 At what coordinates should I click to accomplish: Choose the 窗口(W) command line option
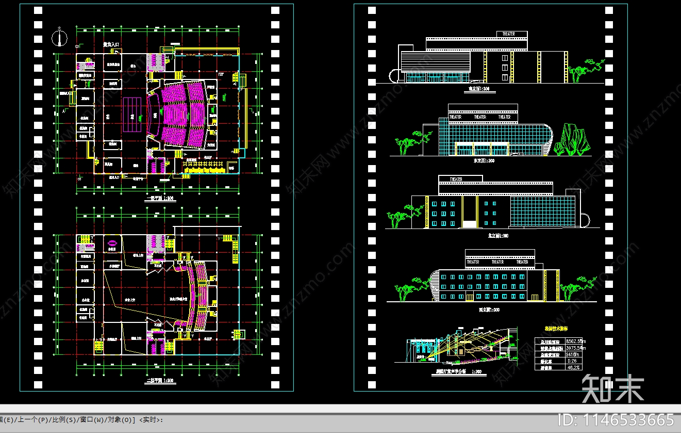91,420
